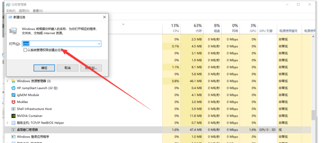
Task: Open the 查看(V) menu
Action: click(x=38, y=11)
